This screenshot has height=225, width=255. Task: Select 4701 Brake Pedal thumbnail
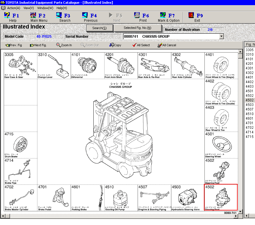(54, 198)
